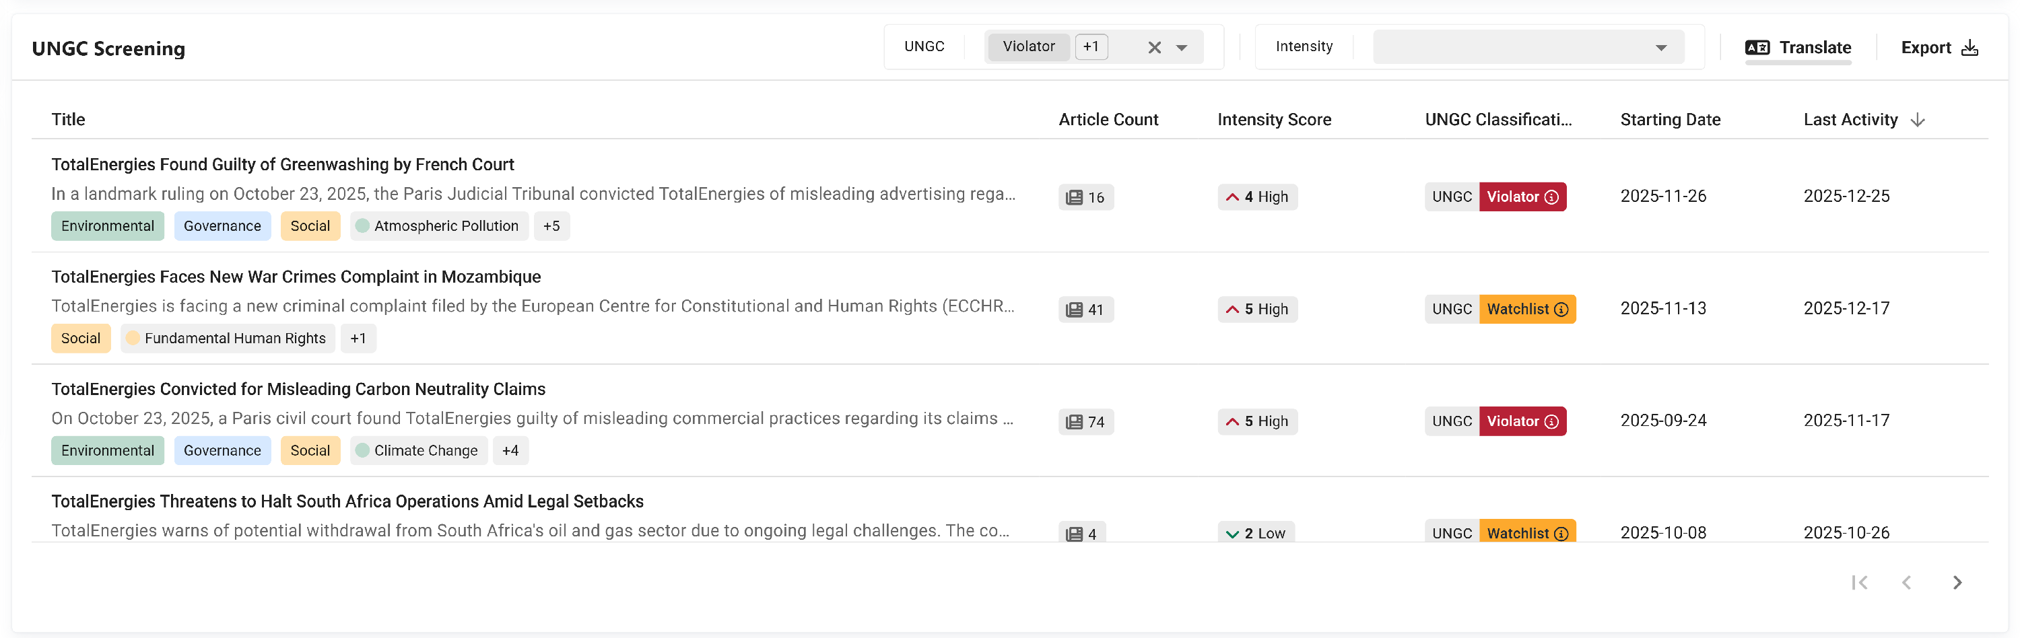Click the Atmospheric Pollution tag

click(439, 225)
